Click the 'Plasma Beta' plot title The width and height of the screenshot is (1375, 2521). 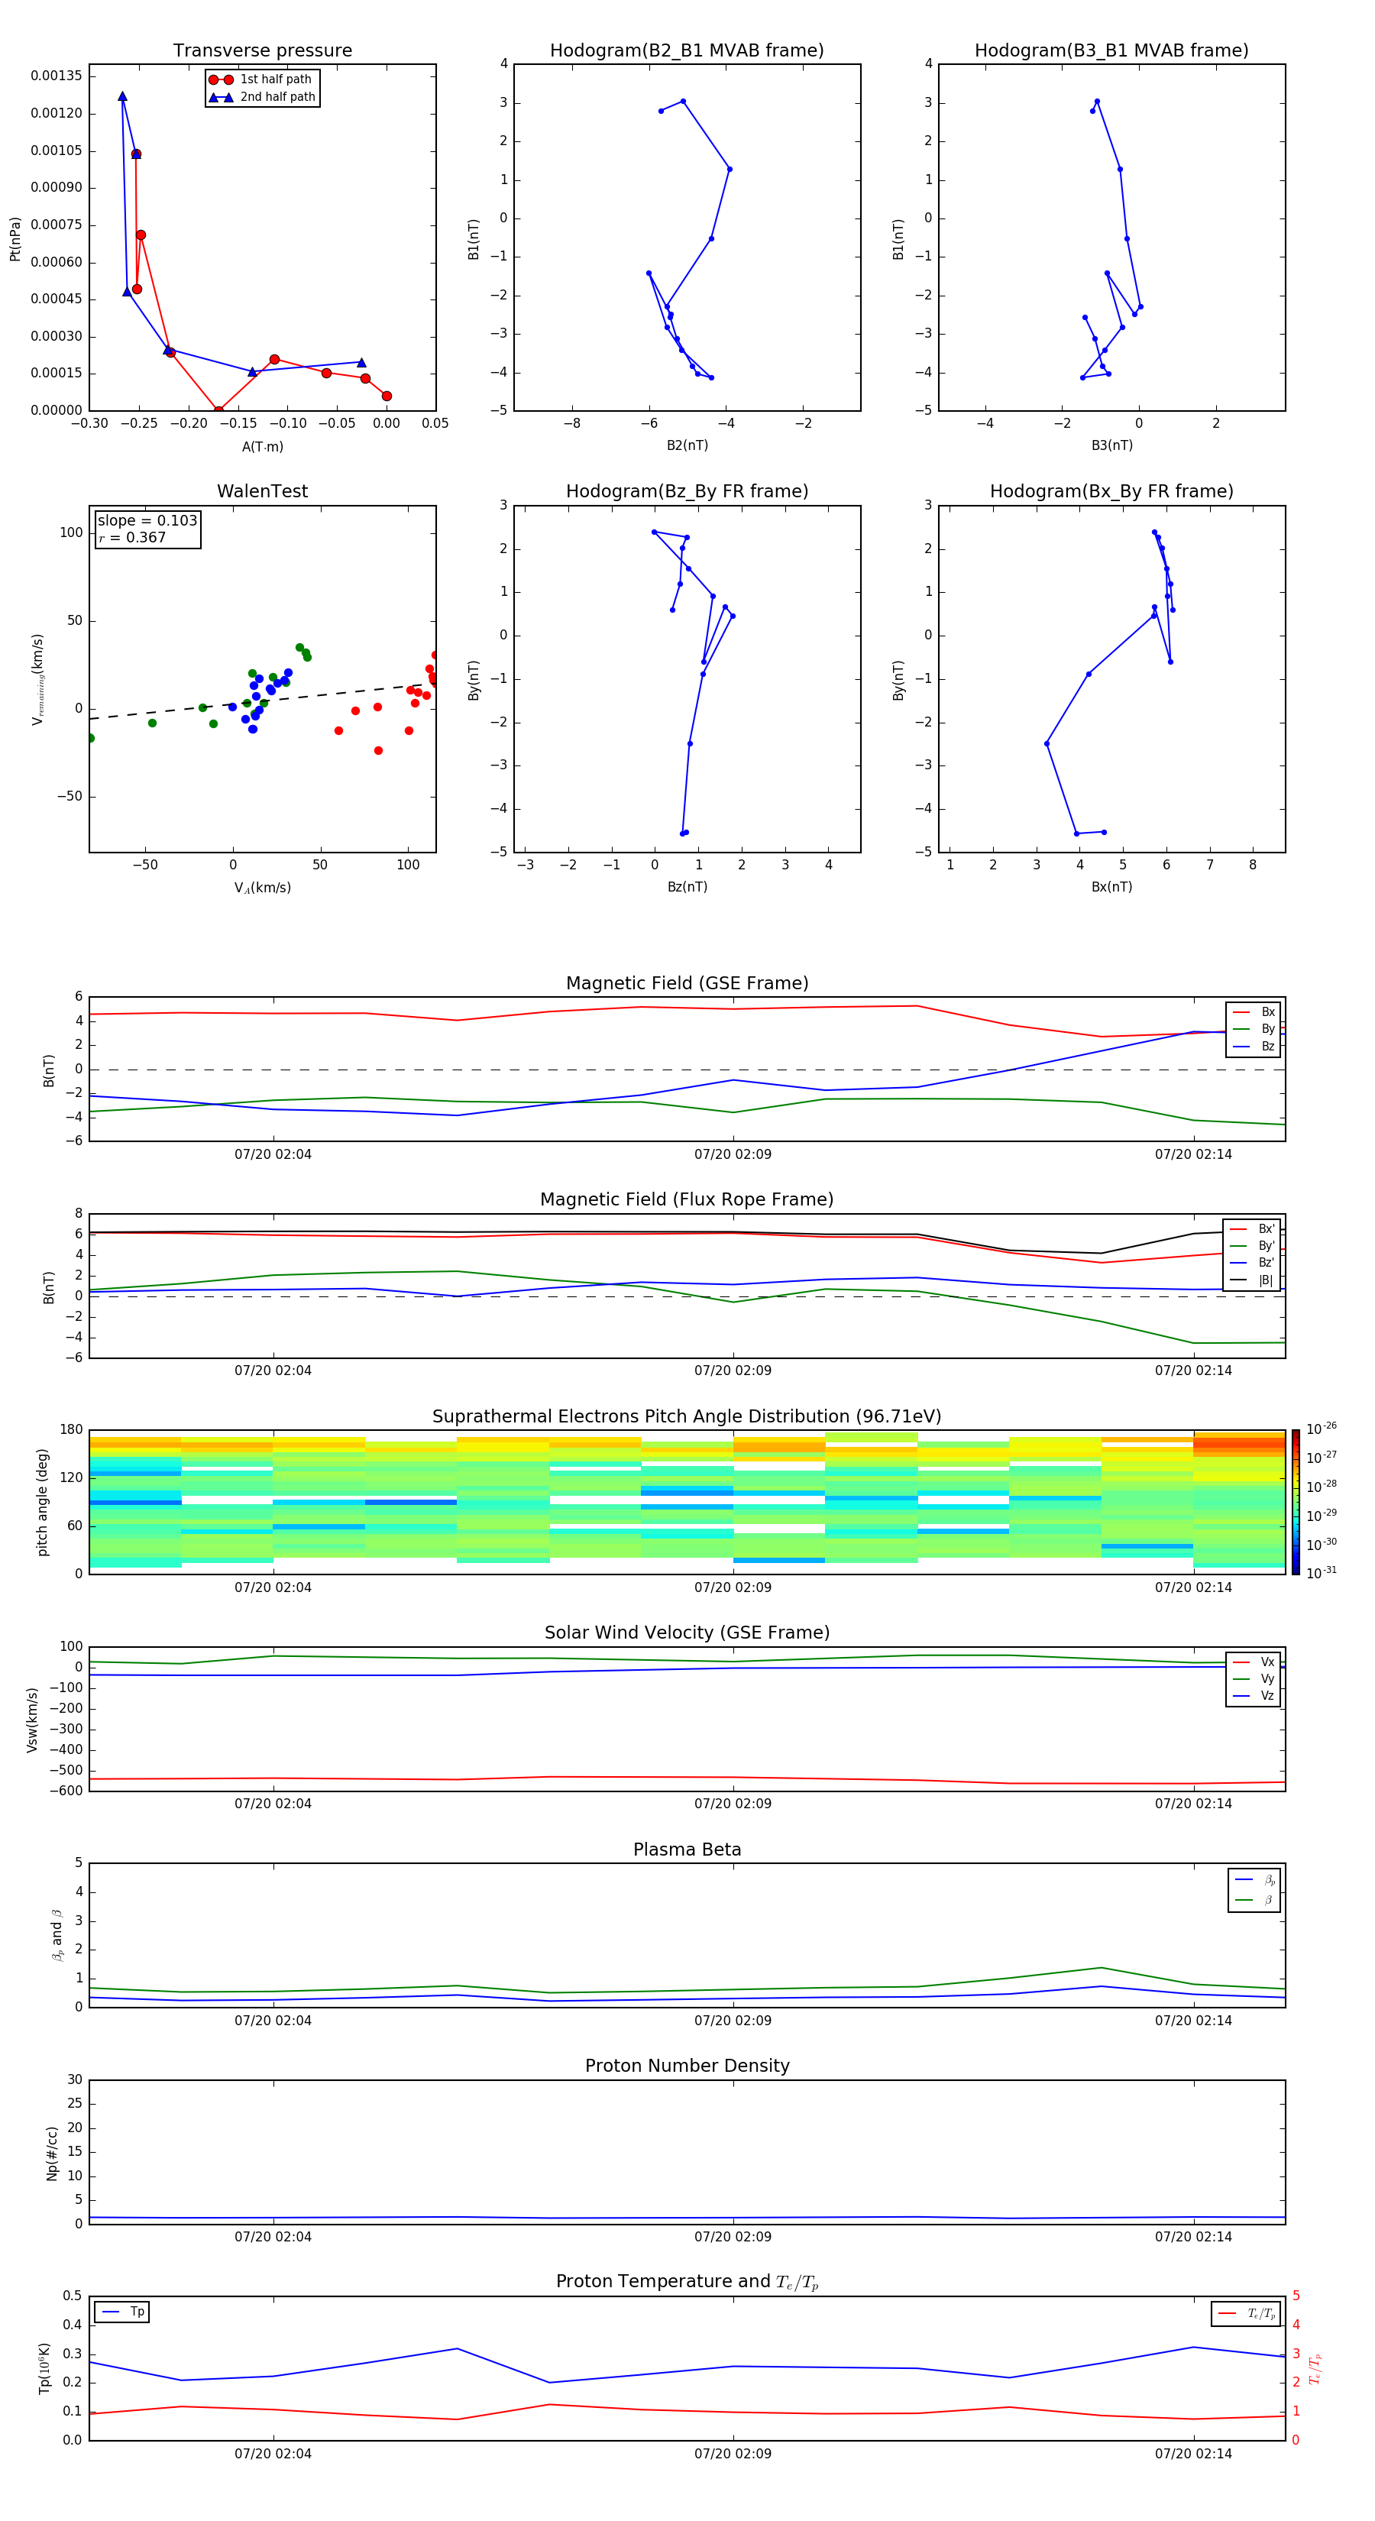point(687,1849)
